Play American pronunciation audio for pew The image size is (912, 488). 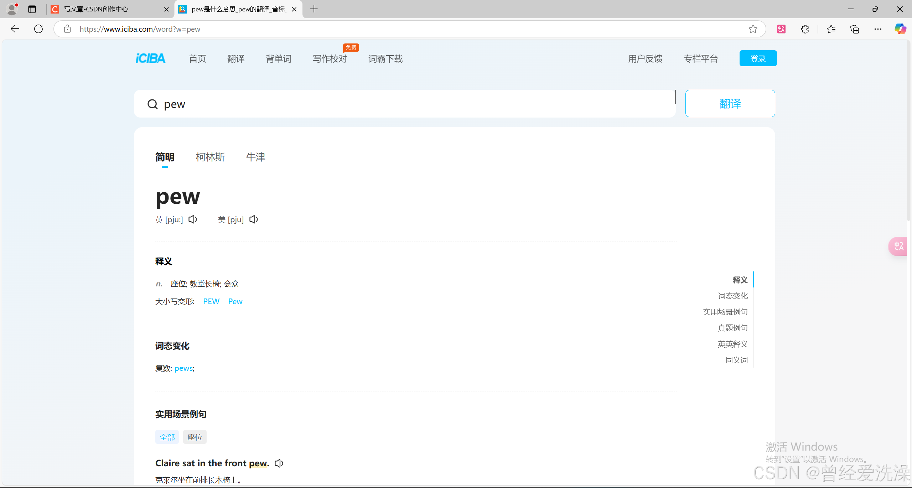pyautogui.click(x=254, y=219)
